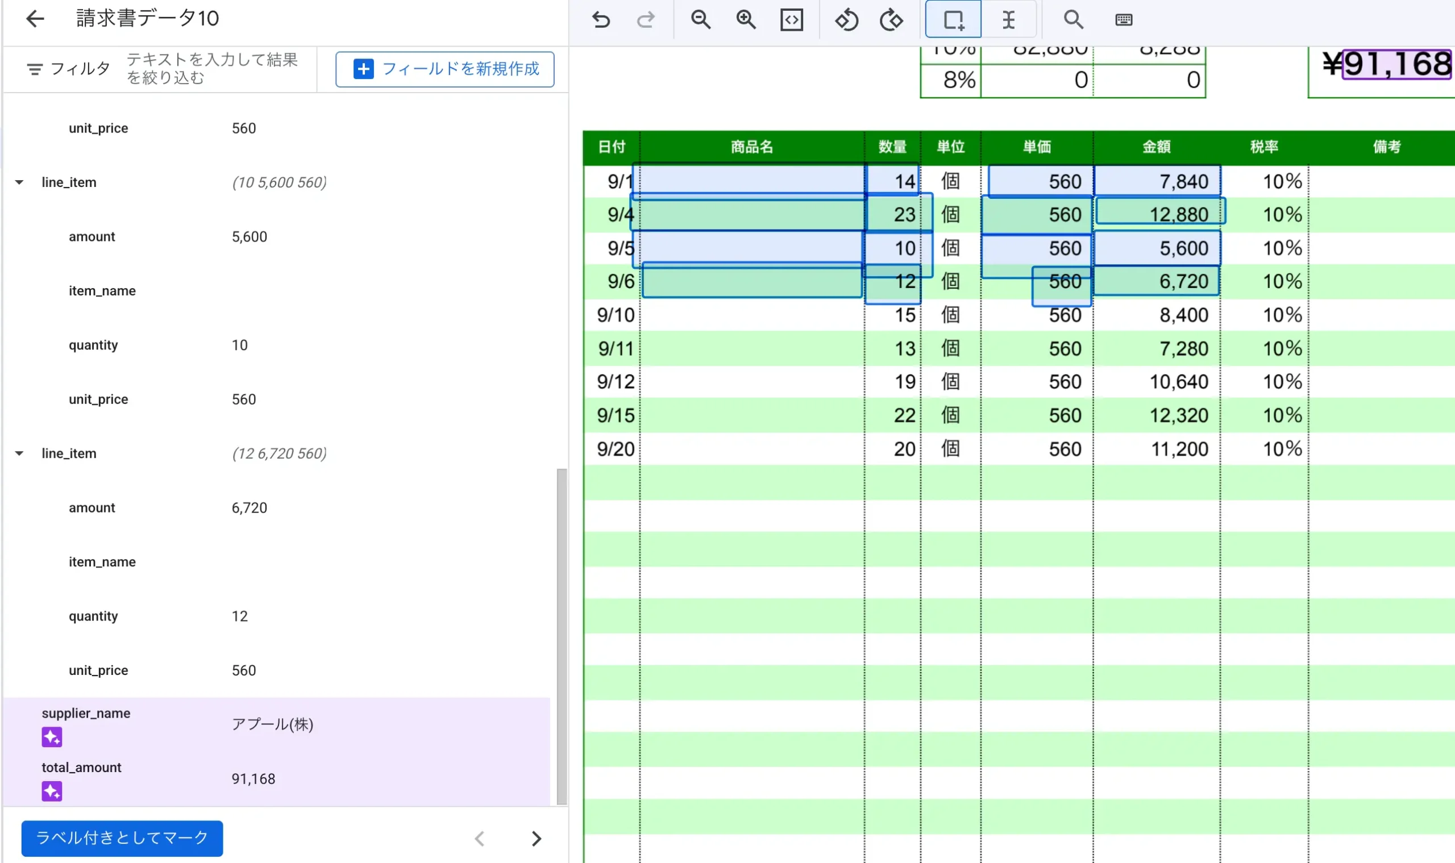
Task: Zoom in on the document
Action: [746, 20]
